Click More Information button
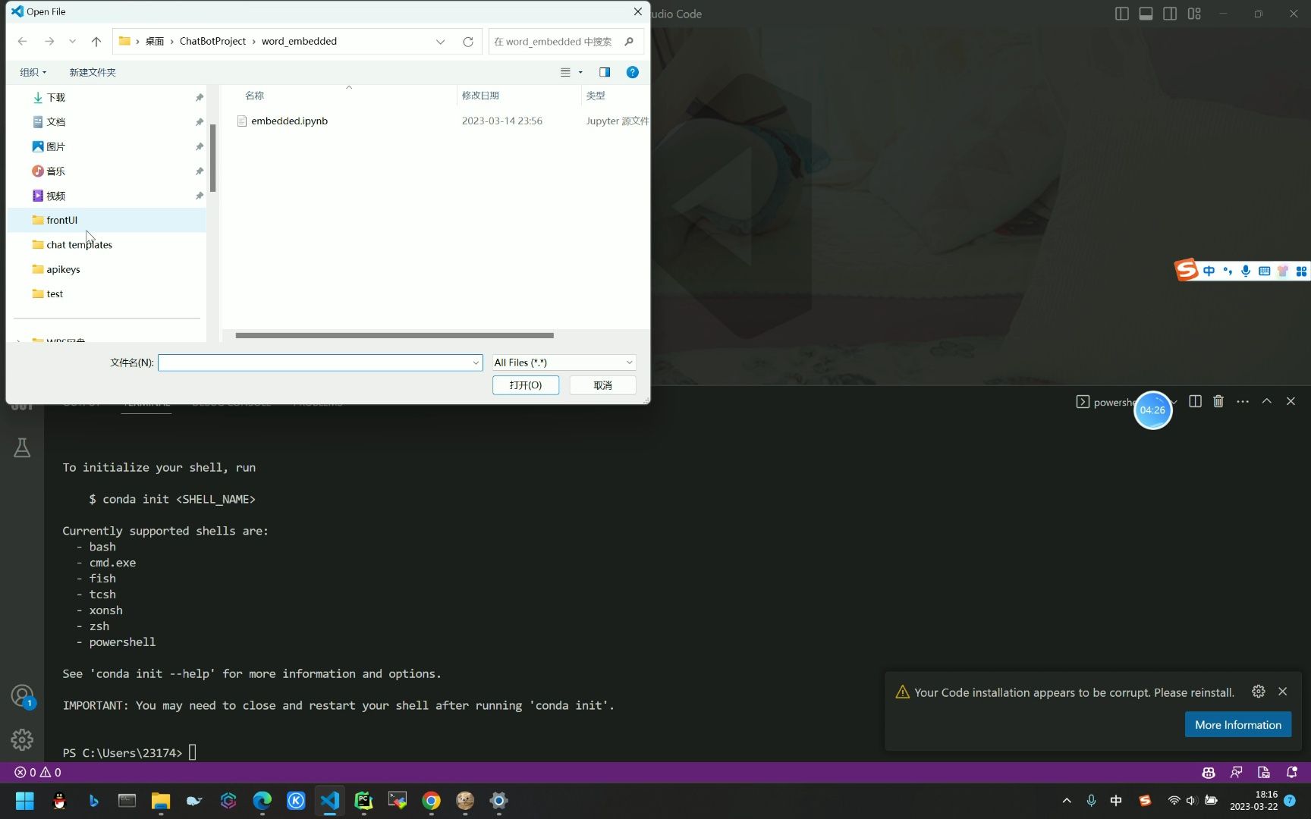The width and height of the screenshot is (1311, 819). tap(1238, 724)
